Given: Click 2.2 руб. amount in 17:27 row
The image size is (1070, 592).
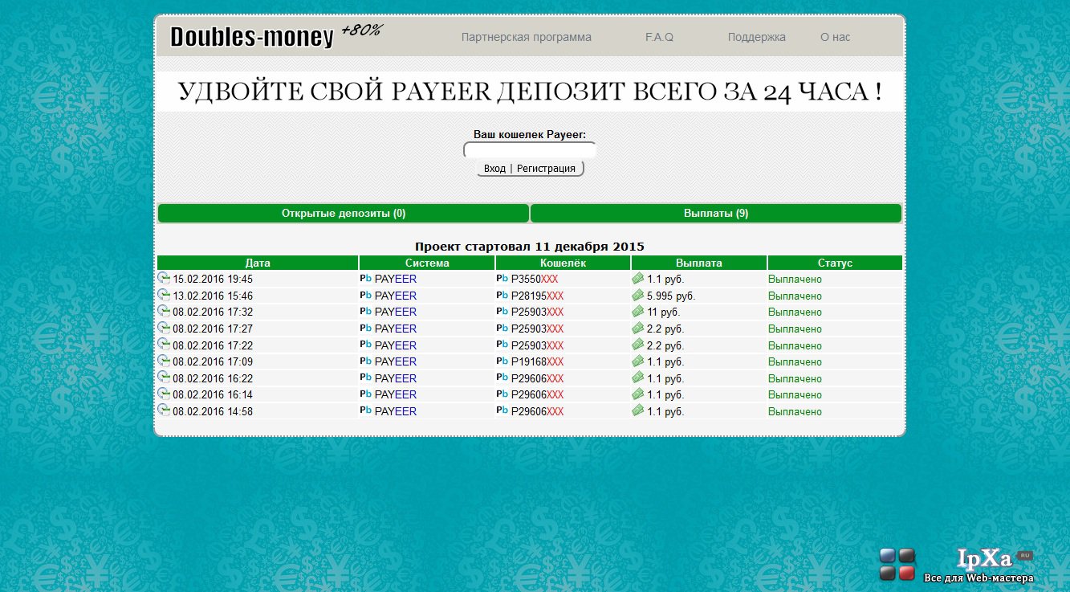Looking at the screenshot, I should pos(665,329).
